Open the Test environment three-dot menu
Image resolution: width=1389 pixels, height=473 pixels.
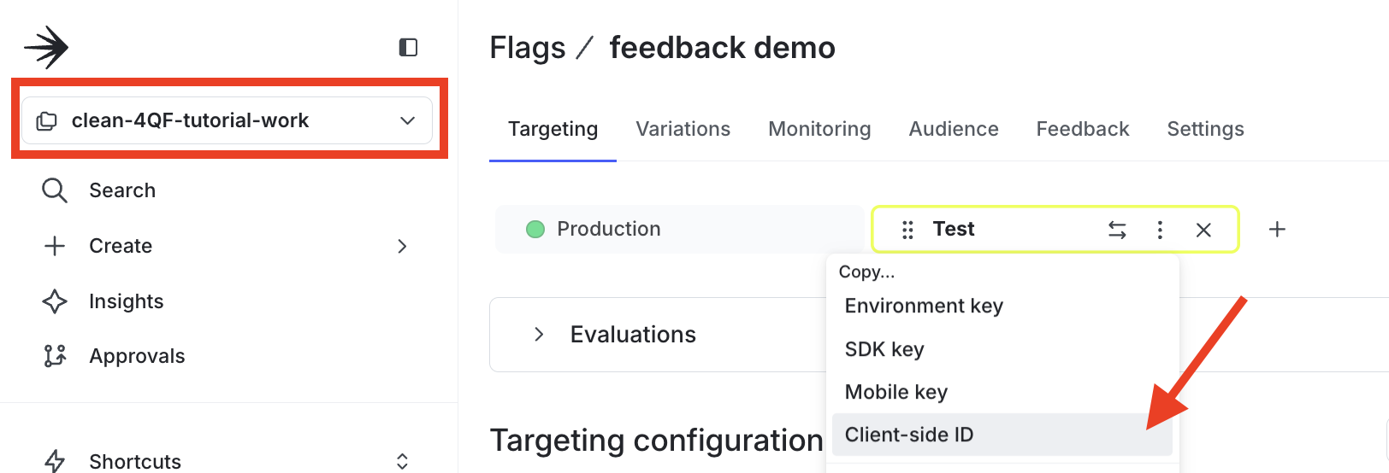[1160, 230]
